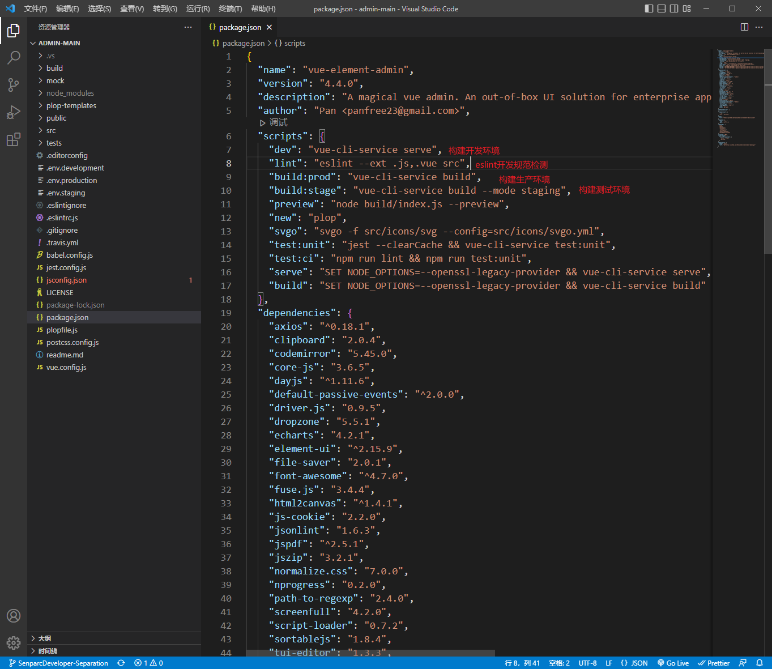Open editor more actions ellipsis
Image resolution: width=772 pixels, height=669 pixels.
[759, 27]
